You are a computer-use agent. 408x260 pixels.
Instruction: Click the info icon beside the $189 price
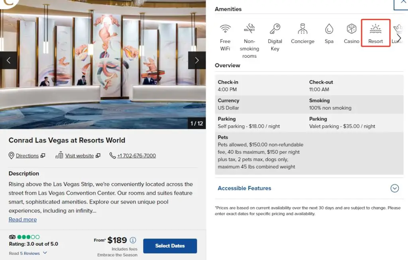click(x=133, y=240)
